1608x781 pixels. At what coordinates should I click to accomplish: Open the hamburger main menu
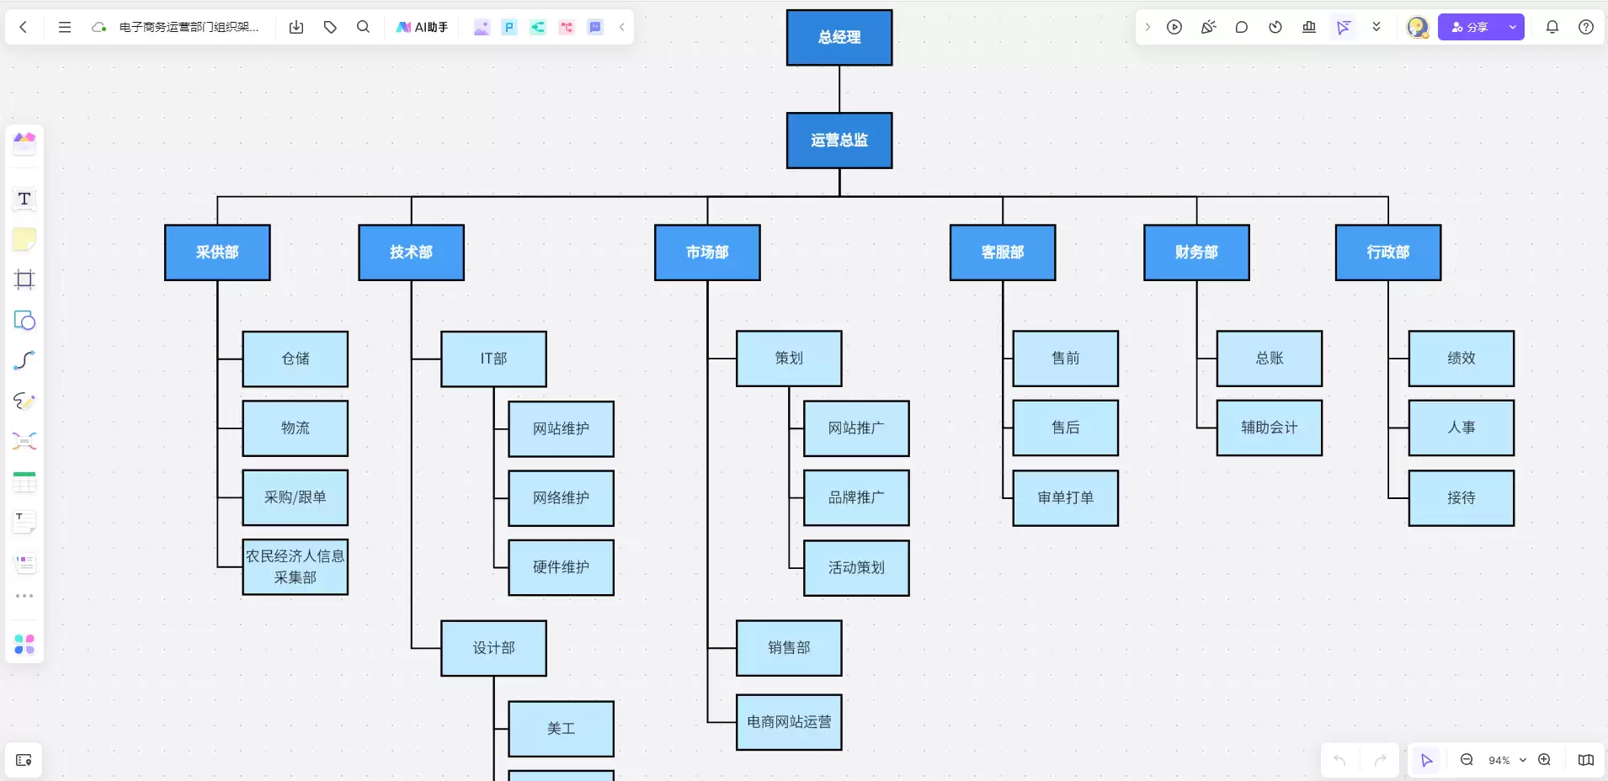tap(65, 27)
